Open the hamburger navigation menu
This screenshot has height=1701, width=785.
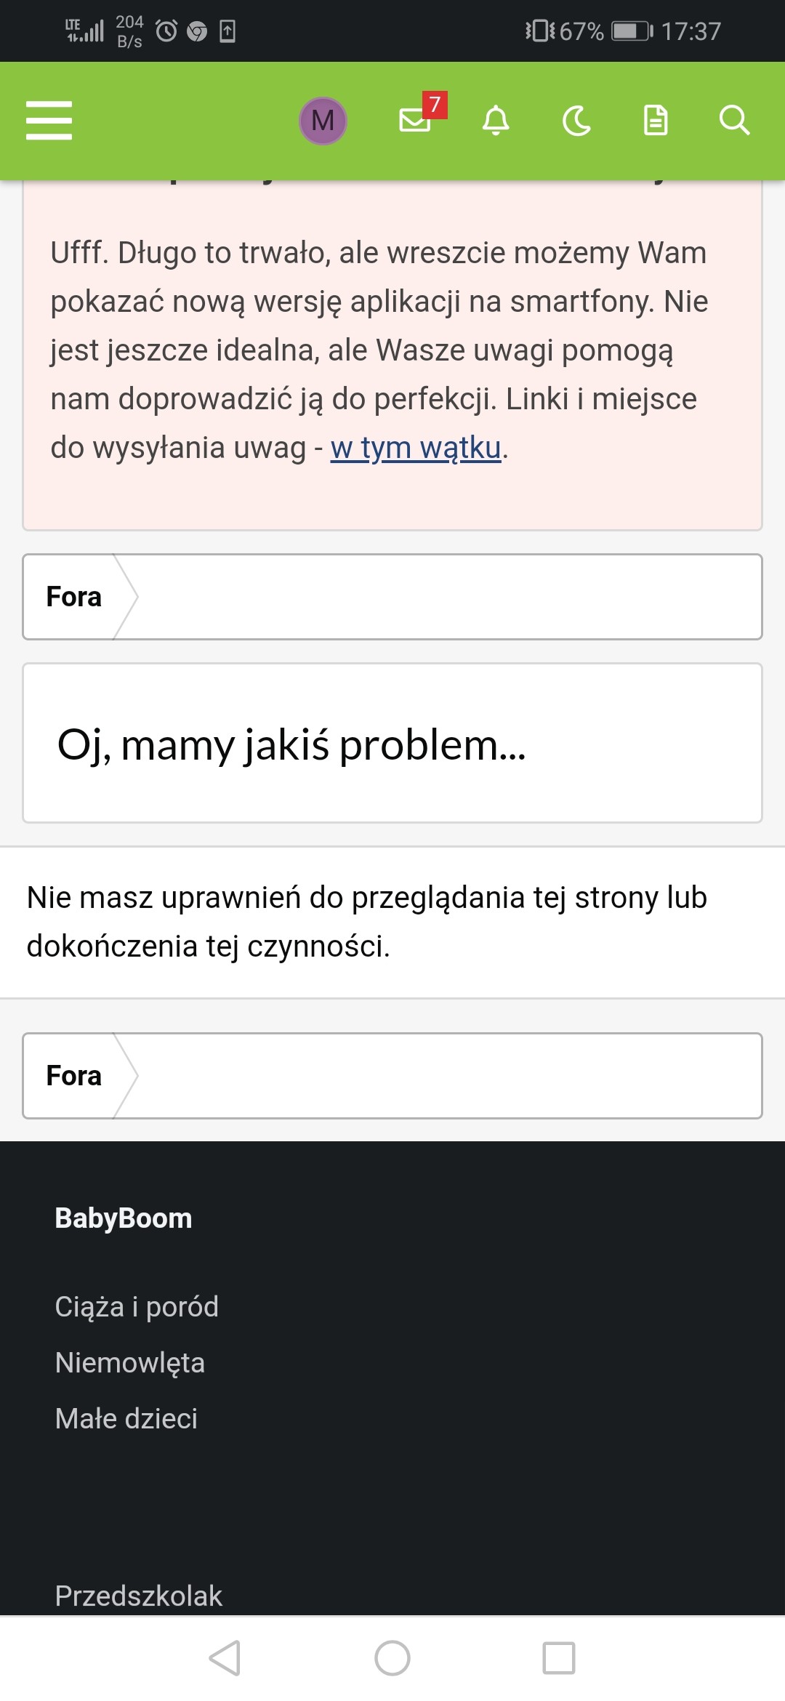click(x=49, y=120)
